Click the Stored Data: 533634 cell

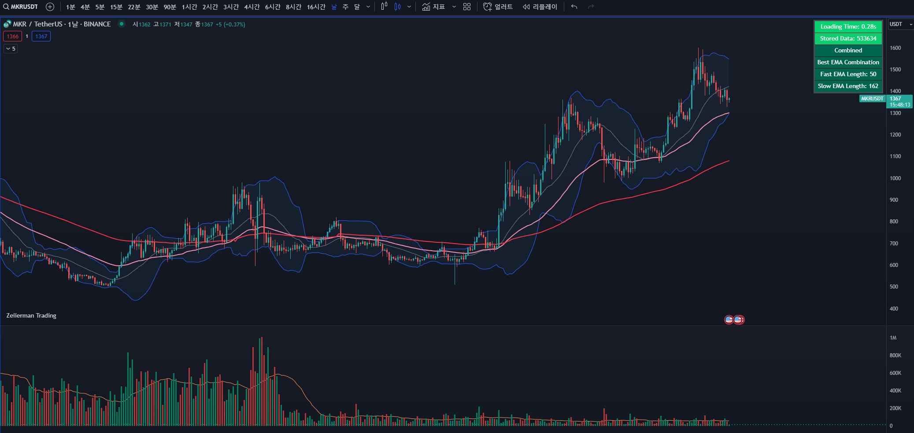pos(848,39)
